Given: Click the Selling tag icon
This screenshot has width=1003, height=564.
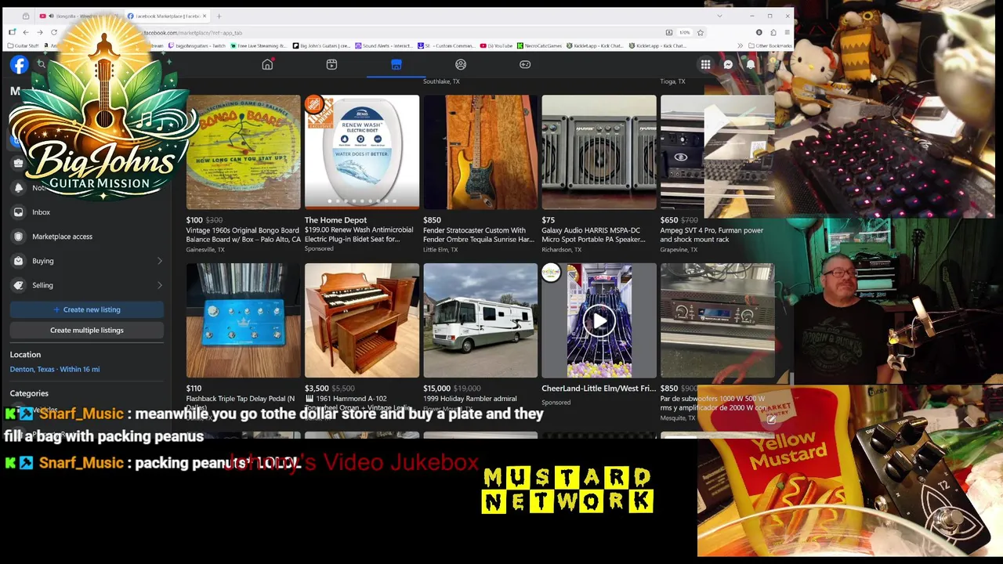Looking at the screenshot, I should (x=19, y=285).
